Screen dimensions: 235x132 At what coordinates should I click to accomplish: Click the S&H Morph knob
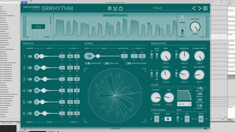199,75
